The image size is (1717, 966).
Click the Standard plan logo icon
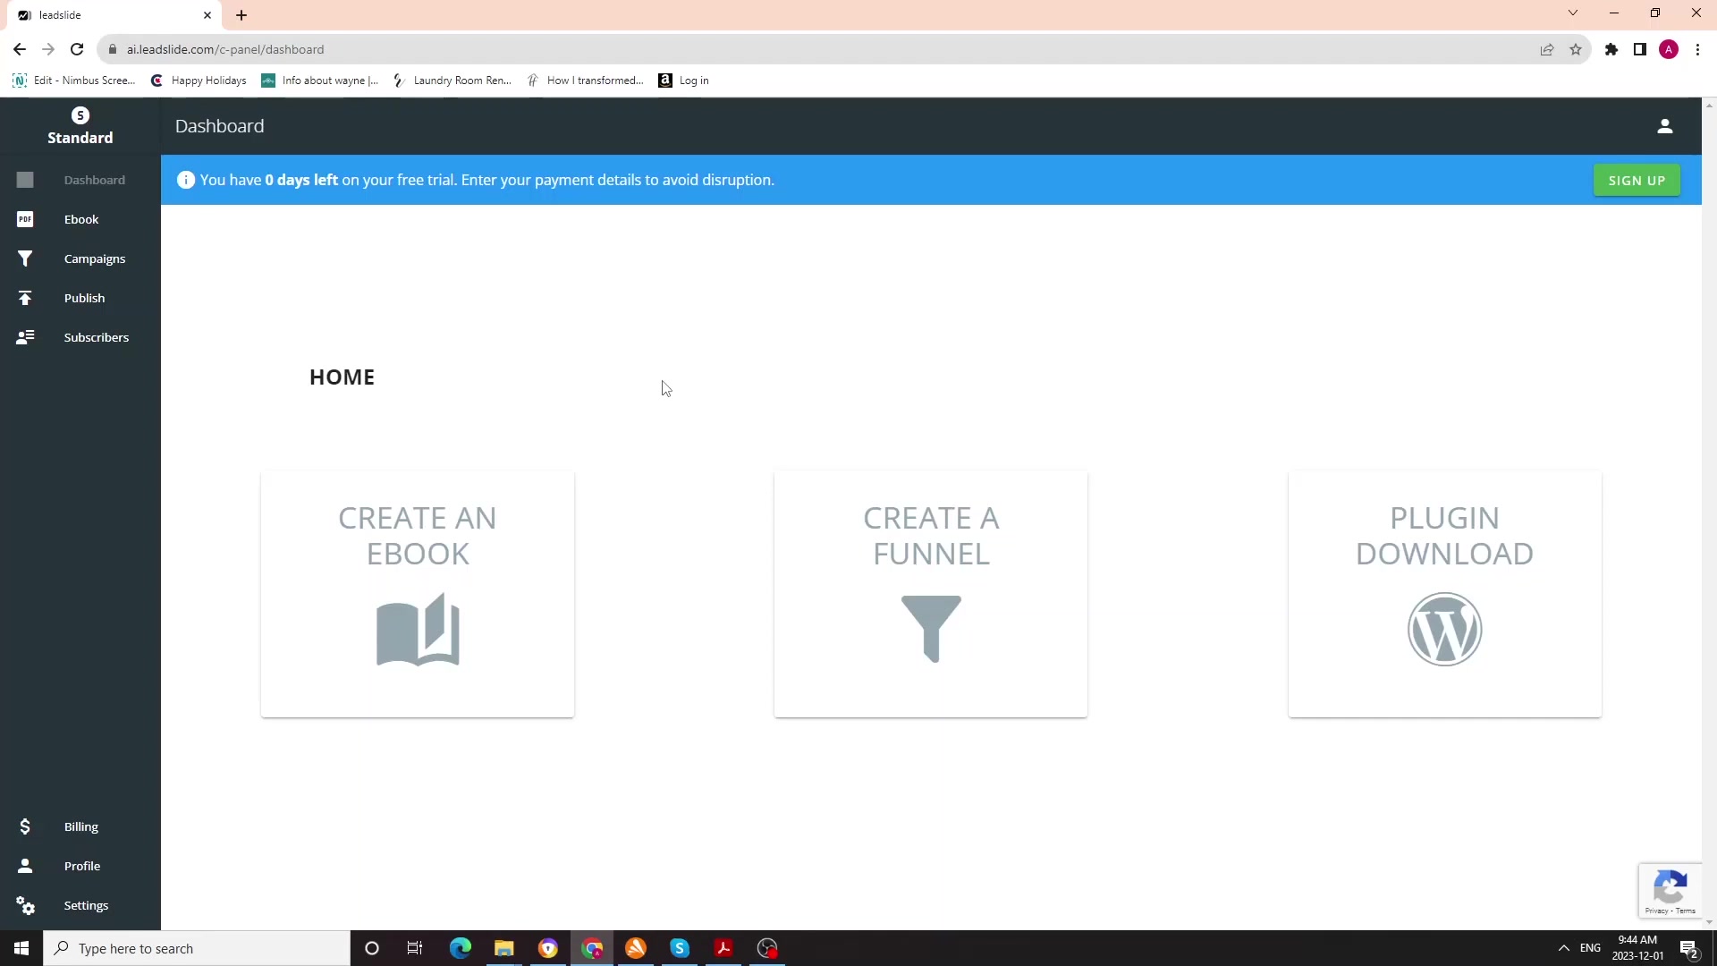click(80, 115)
